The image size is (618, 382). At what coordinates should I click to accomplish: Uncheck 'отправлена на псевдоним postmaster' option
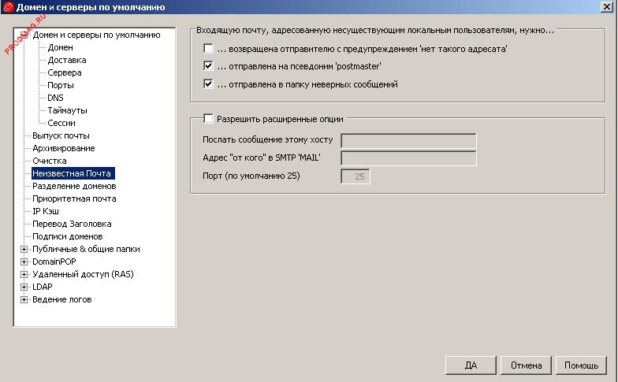[x=209, y=66]
